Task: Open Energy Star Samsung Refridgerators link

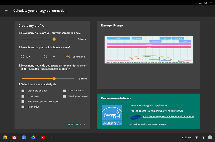Action: click(x=169, y=117)
